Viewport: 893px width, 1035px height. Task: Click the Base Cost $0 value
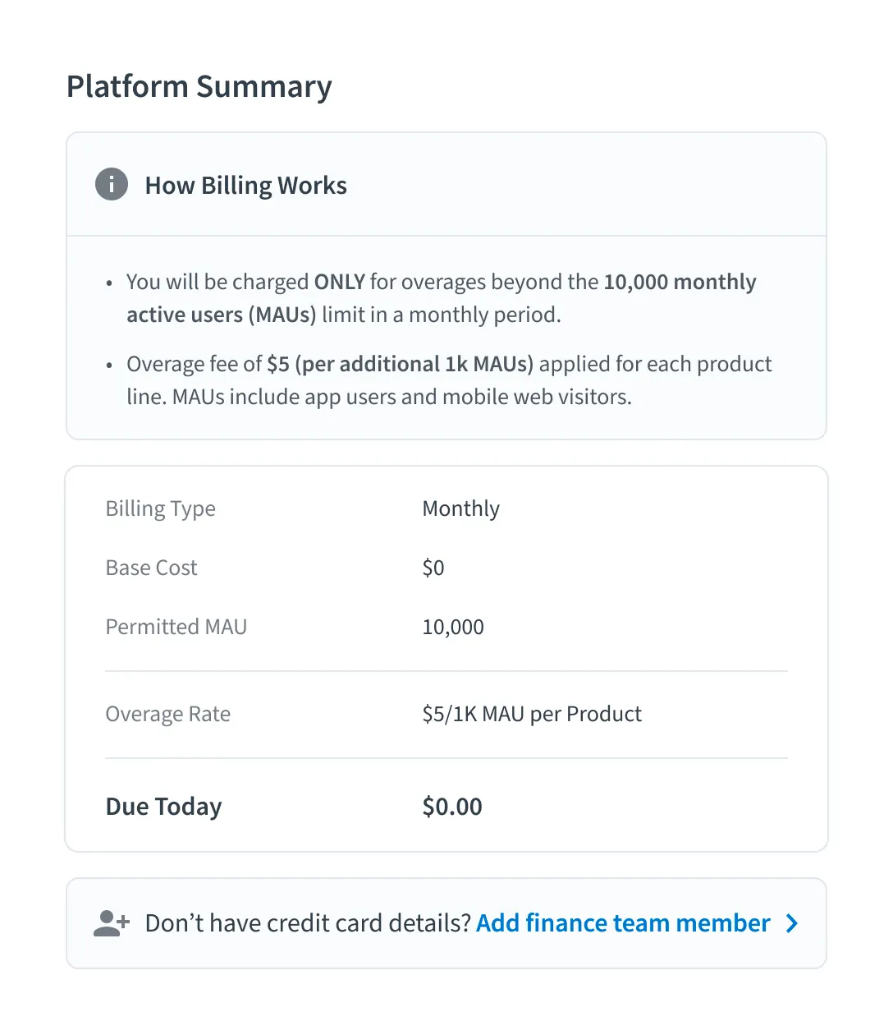(x=433, y=567)
